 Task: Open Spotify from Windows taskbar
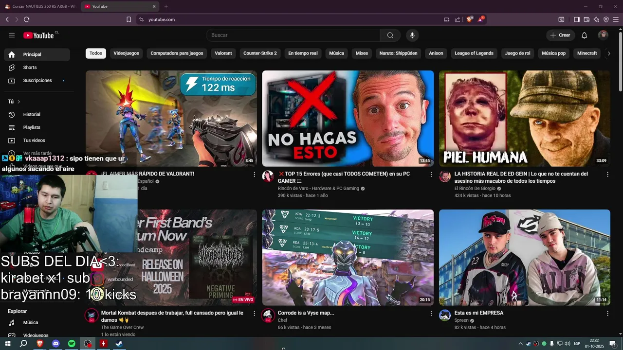(x=72, y=344)
